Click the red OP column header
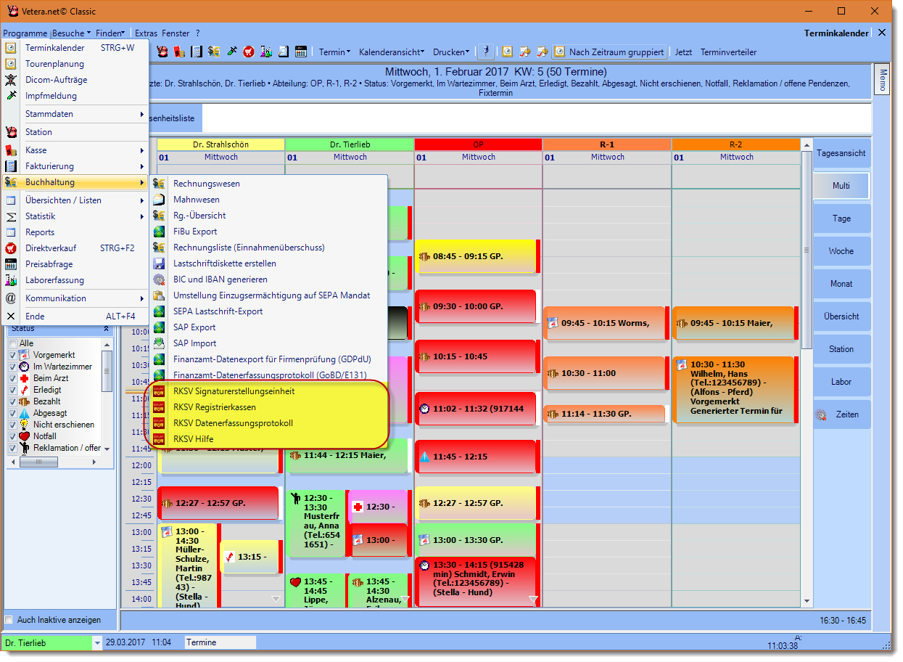 [478, 144]
